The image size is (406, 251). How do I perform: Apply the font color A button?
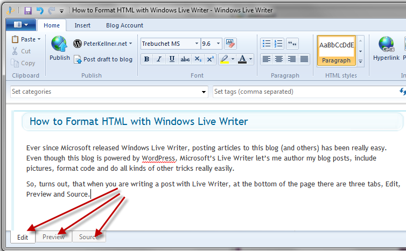(x=242, y=59)
